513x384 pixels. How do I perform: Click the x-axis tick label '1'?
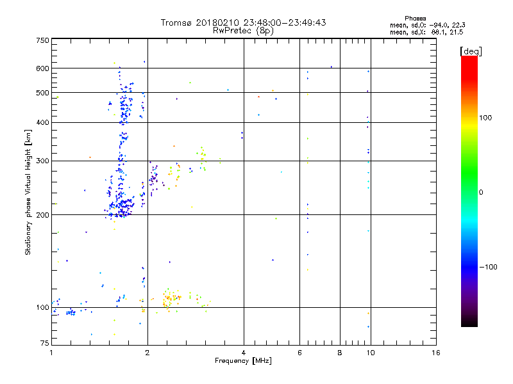pos(51,353)
